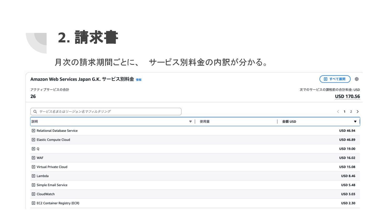The width and height of the screenshot is (378, 212).
Task: Sort by the 金額 USD column header
Action: (319, 121)
